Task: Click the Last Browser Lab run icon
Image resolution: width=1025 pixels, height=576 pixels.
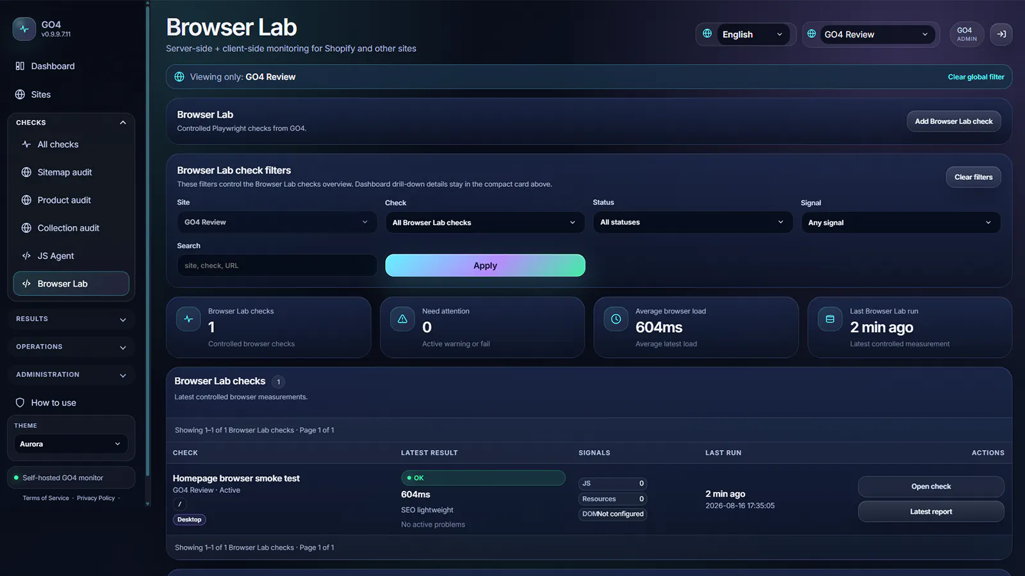Action: (830, 319)
